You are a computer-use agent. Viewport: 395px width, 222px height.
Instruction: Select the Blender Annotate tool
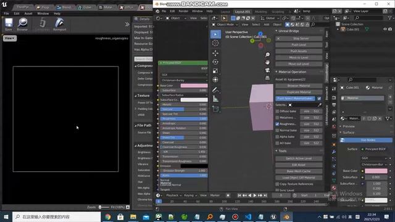[x=215, y=90]
